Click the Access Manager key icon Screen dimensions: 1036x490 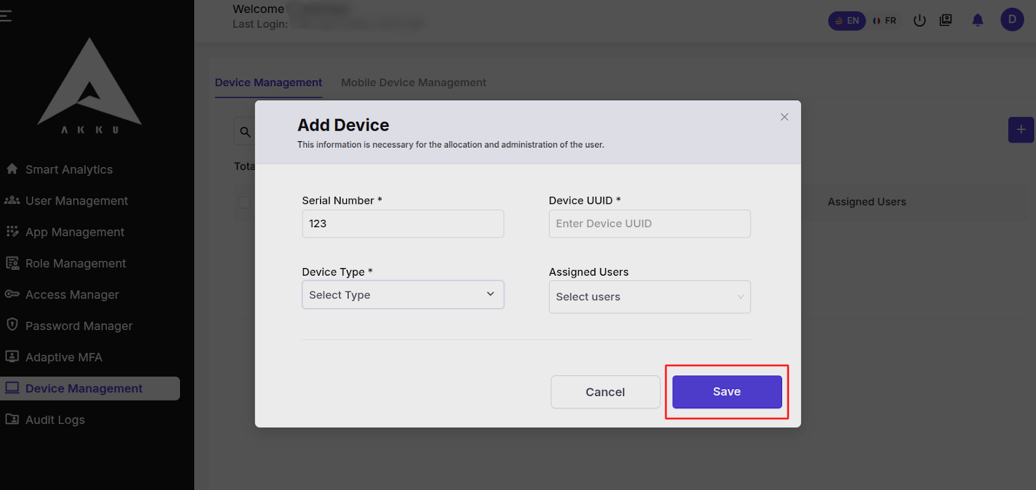coord(12,294)
